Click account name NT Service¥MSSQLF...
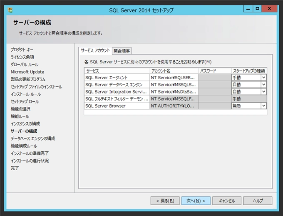Viewport: 283px width, 216px height. pos(174,99)
